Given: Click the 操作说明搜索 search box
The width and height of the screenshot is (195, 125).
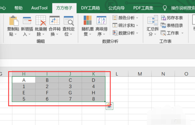Looking at the screenshot, I should [x=183, y=8].
